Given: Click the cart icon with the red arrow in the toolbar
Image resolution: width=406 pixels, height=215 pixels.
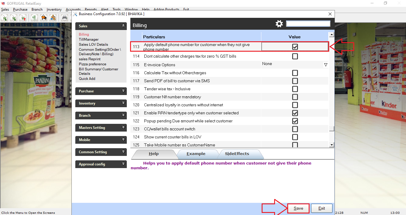Looking at the screenshot, I should click(23, 18).
